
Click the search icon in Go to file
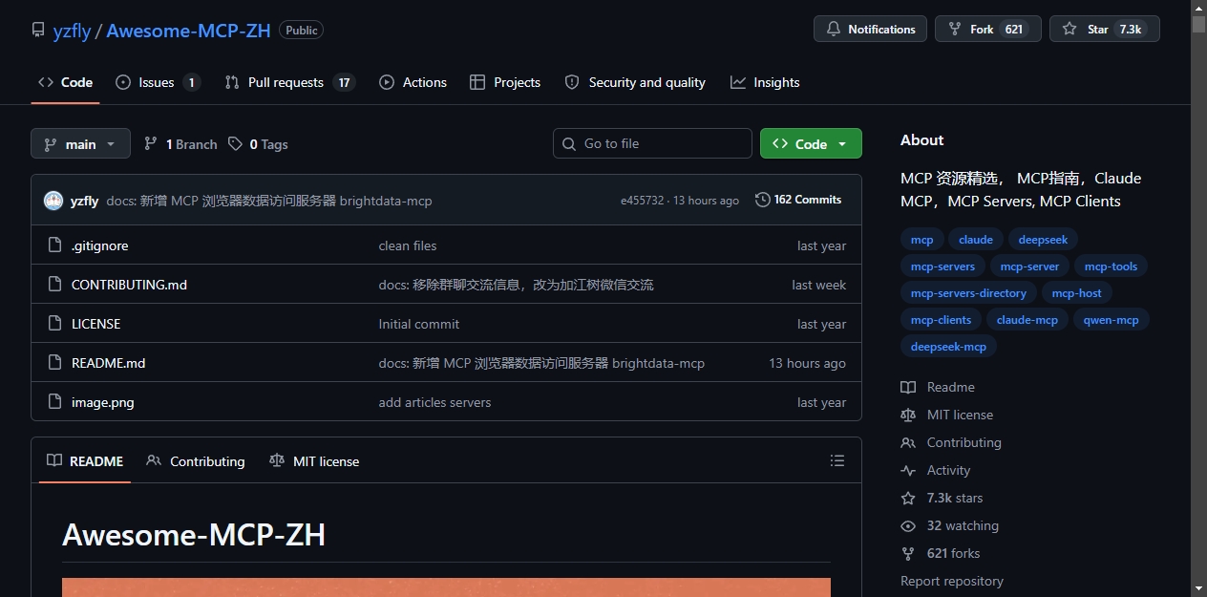[569, 143]
